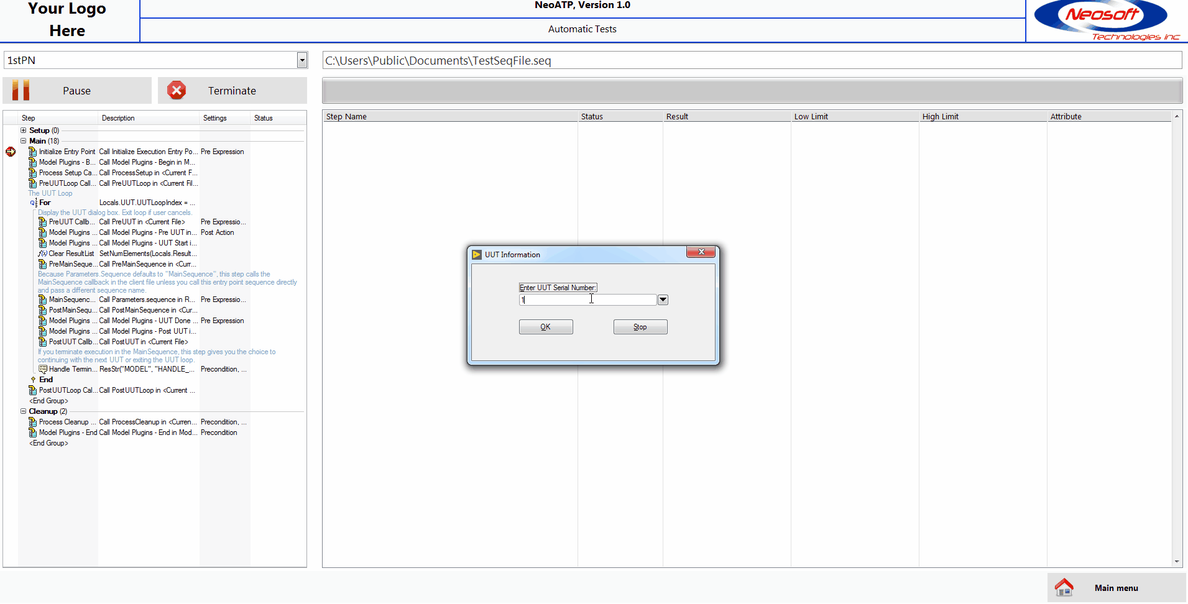Click the Pause icon with orange bars
This screenshot has width=1188, height=604.
pos(20,90)
